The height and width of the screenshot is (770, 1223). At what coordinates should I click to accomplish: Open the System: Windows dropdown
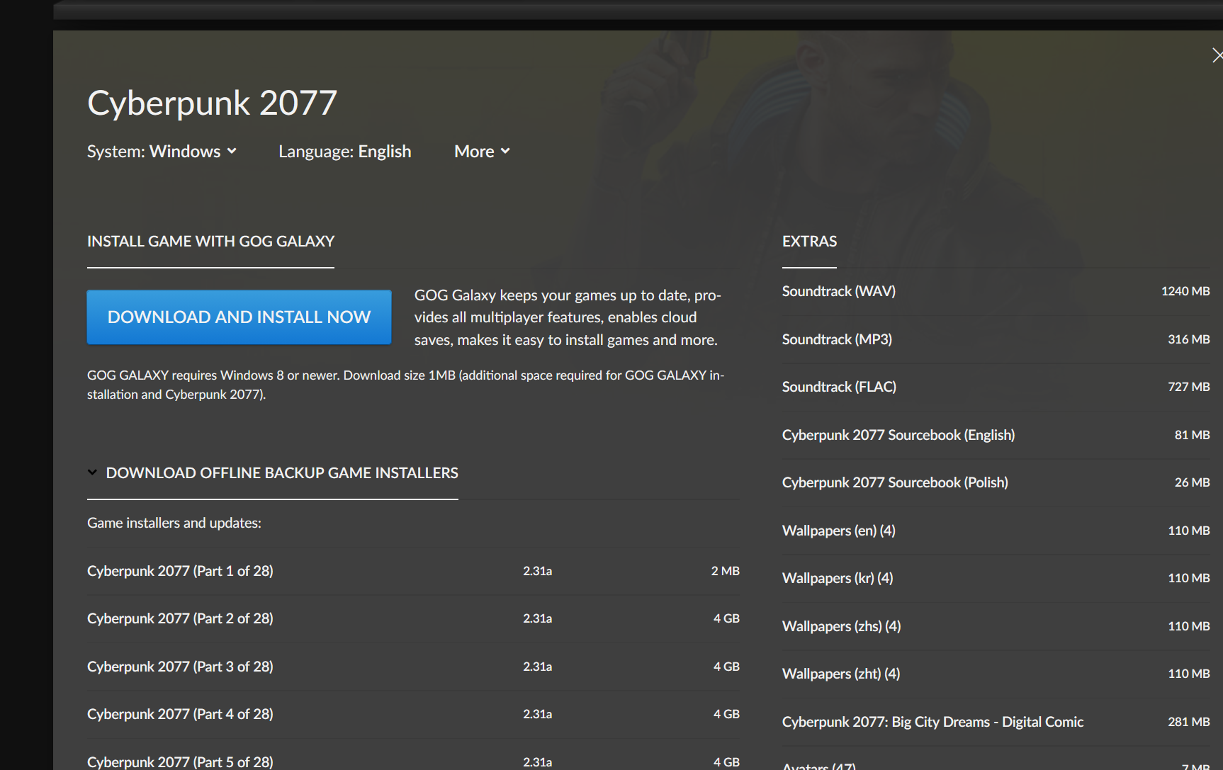(162, 152)
